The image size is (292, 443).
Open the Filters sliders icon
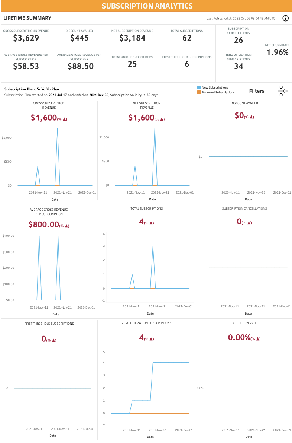pos(283,91)
